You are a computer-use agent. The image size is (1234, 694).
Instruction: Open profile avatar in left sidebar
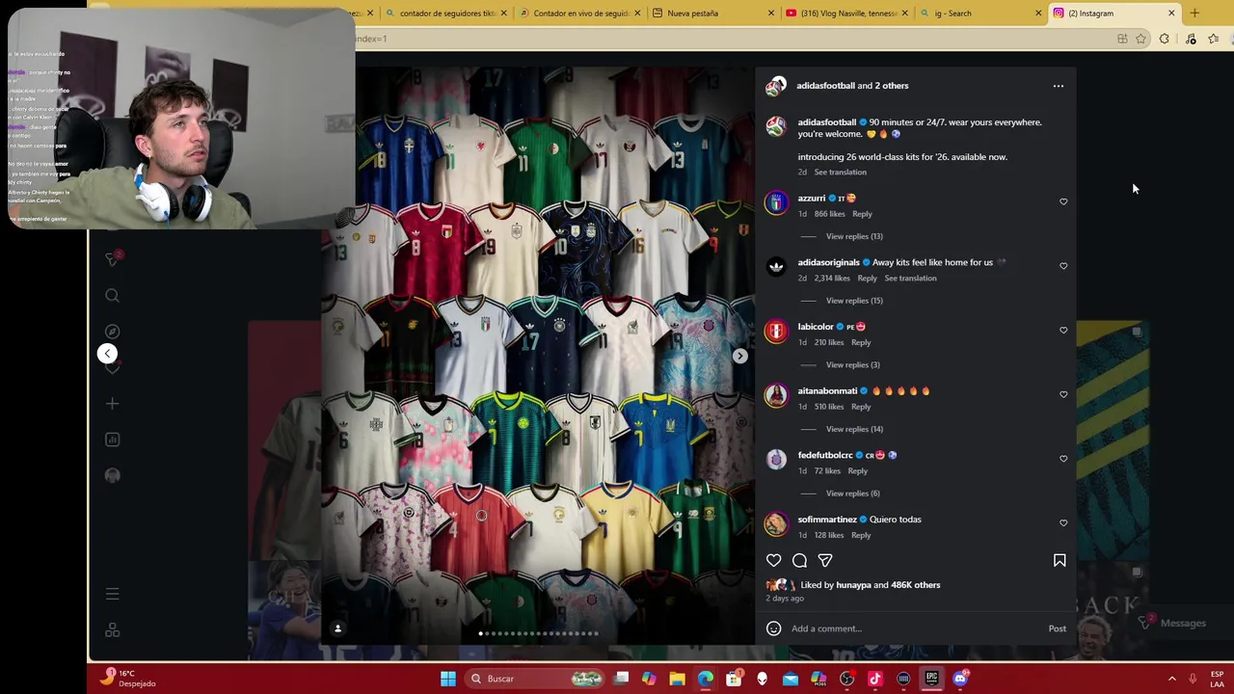[112, 475]
